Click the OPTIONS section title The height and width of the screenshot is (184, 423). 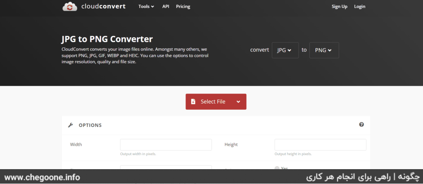[90, 125]
